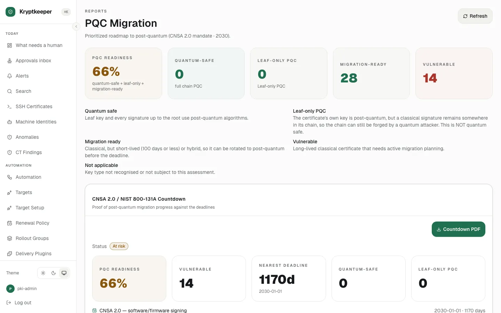
Task: Click the Search magnifier icon in sidebar
Action: [10, 91]
